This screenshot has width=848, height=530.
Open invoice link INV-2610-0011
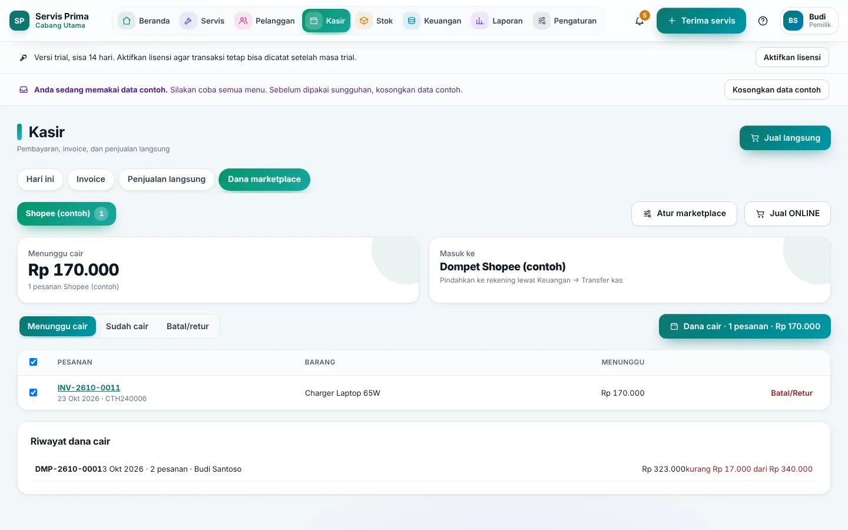(89, 387)
